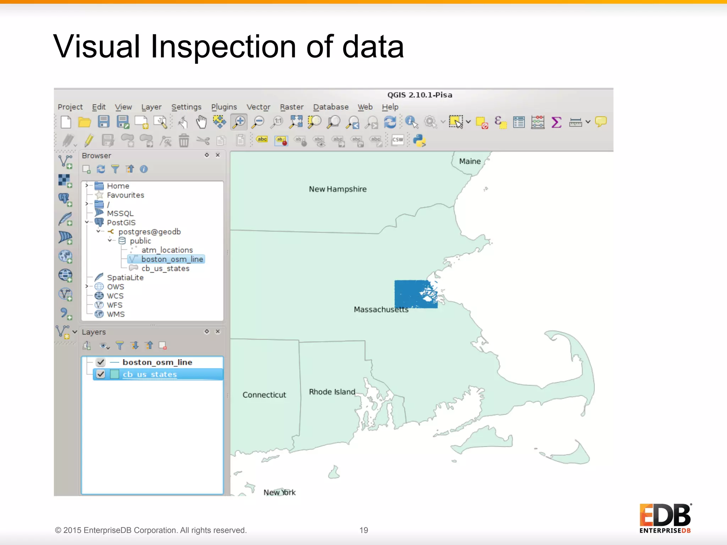727x545 pixels.
Task: Click the Statistical Summary sigma icon
Action: point(556,122)
